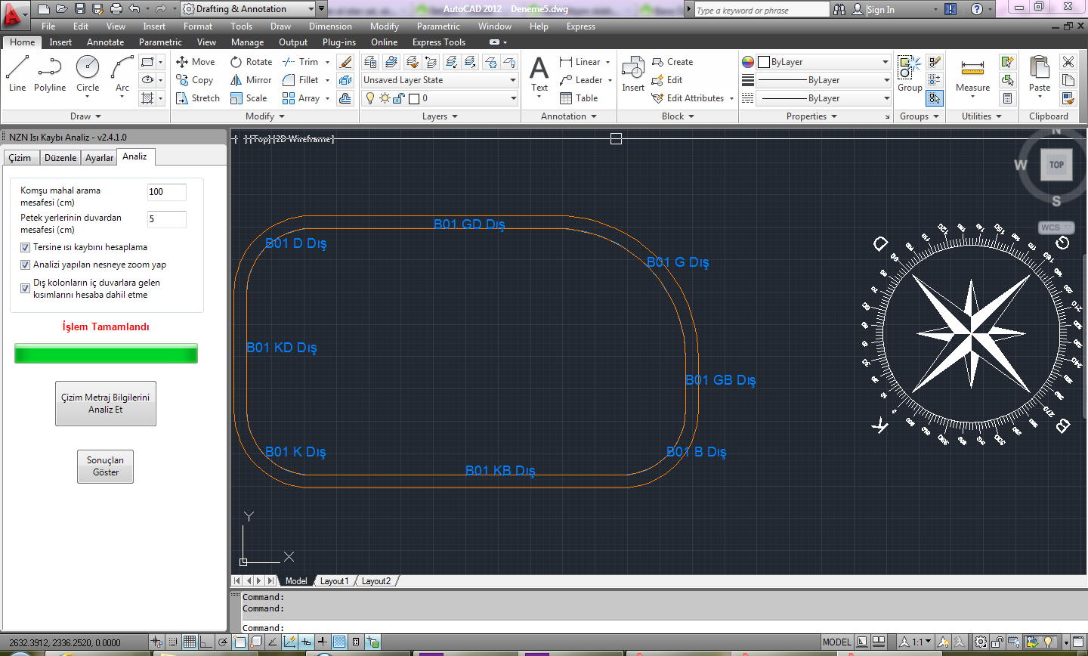1088x656 pixels.
Task: Toggle 'Analizi yapılan nesneye zoom yap' checkbox
Action: 25,265
